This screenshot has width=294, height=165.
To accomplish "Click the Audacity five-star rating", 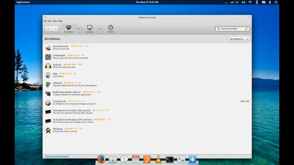I will click(69, 65).
